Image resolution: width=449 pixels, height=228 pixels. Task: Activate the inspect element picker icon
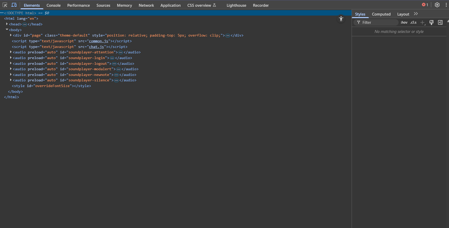tap(5, 5)
